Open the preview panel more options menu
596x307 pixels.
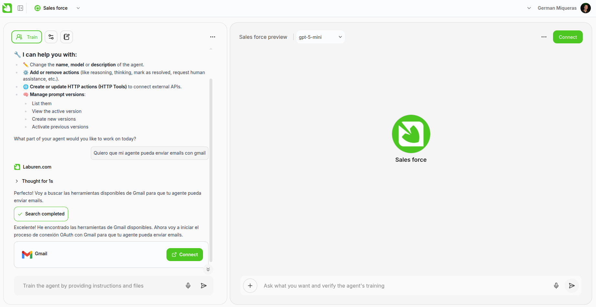click(x=544, y=37)
